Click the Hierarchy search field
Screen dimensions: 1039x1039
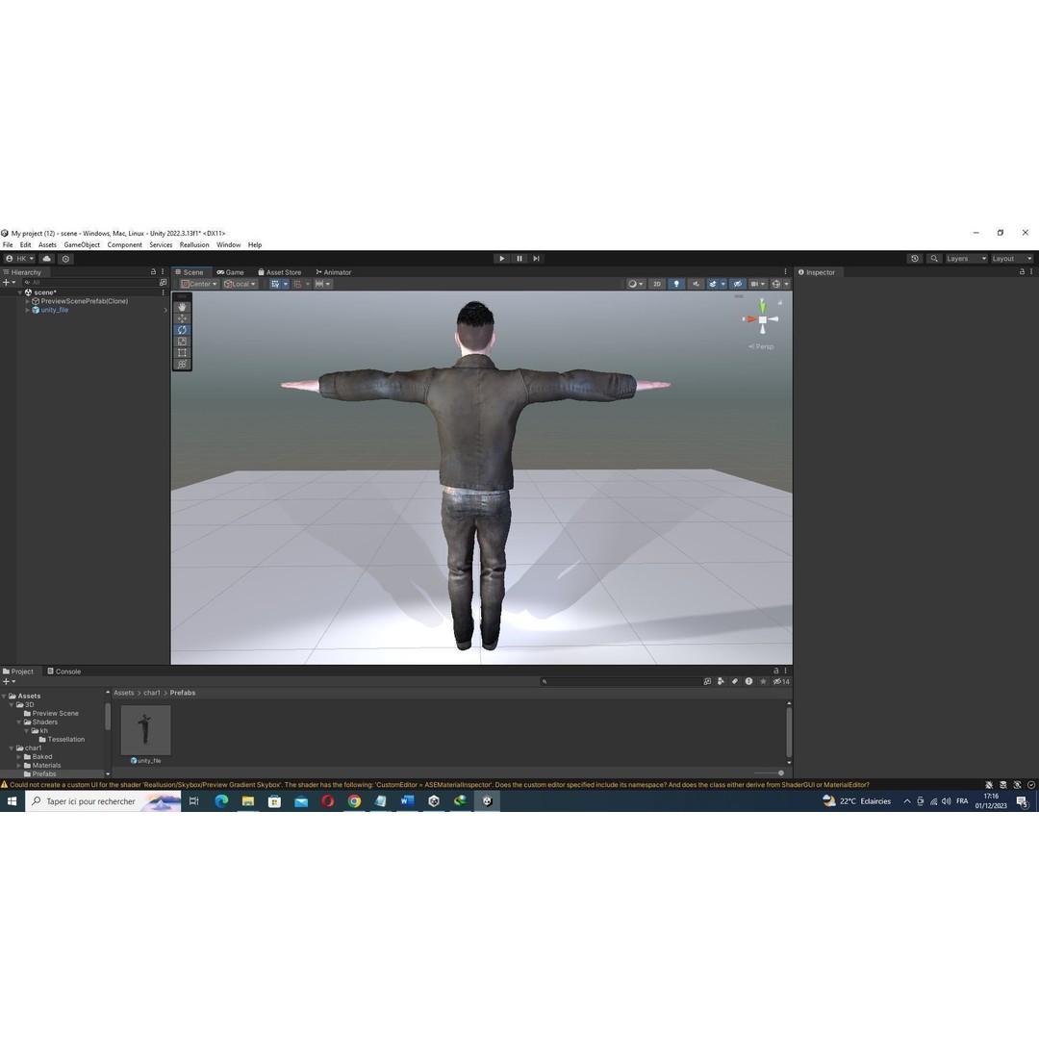coord(89,282)
